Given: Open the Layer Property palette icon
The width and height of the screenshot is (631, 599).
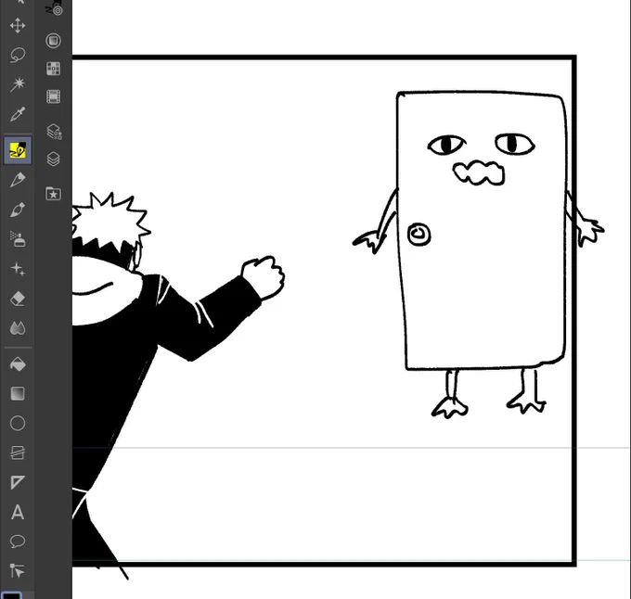Looking at the screenshot, I should [54, 132].
